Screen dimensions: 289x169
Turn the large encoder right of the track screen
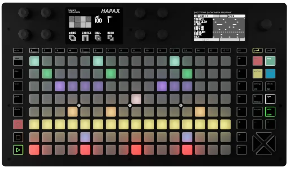pos(266,24)
